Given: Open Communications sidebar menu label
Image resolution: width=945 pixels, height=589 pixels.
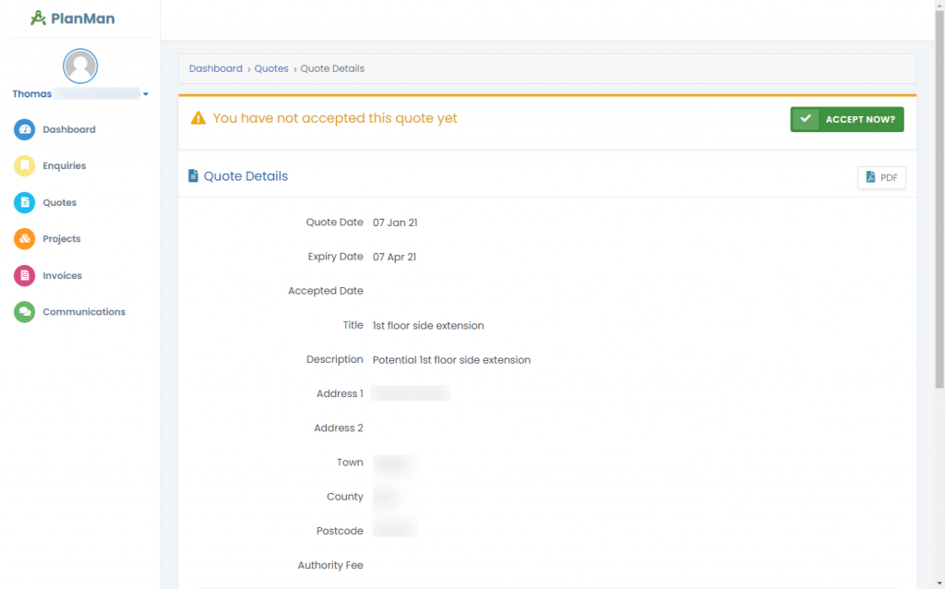Looking at the screenshot, I should [84, 312].
